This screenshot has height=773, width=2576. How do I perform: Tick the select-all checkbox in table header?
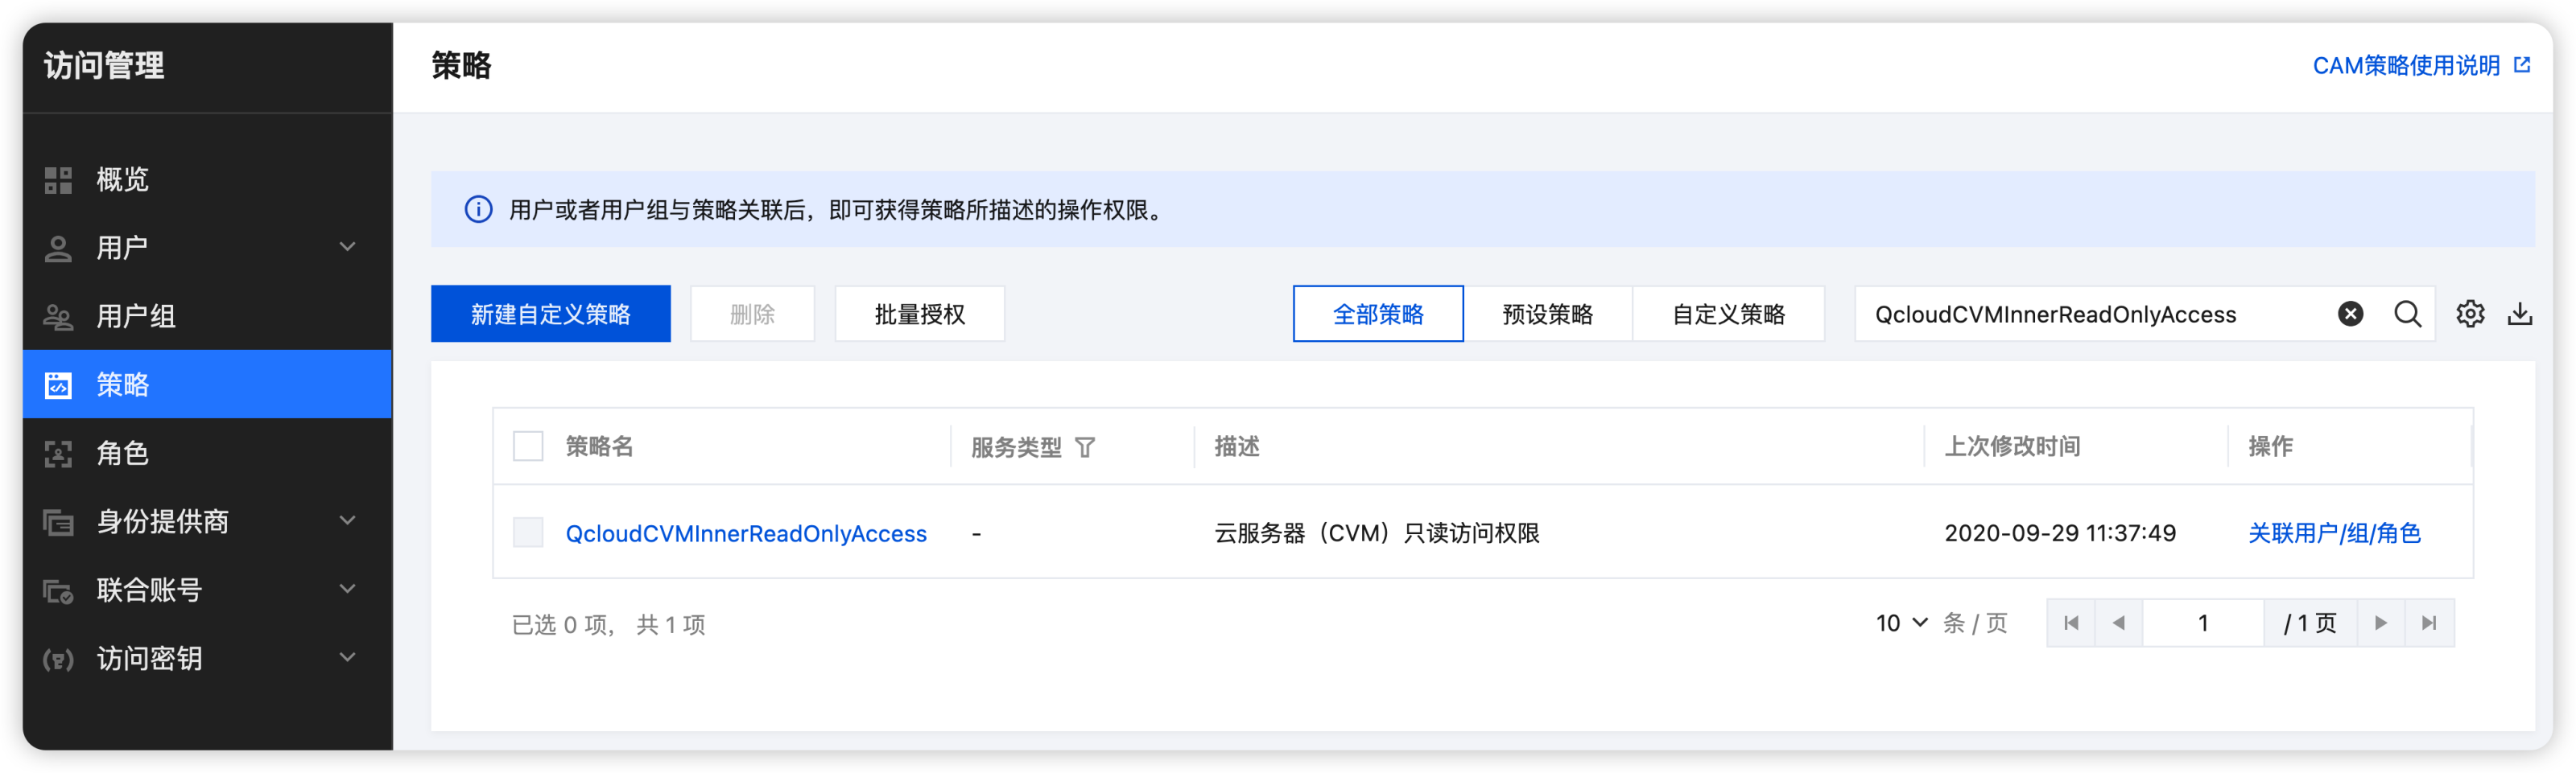pyautogui.click(x=528, y=446)
